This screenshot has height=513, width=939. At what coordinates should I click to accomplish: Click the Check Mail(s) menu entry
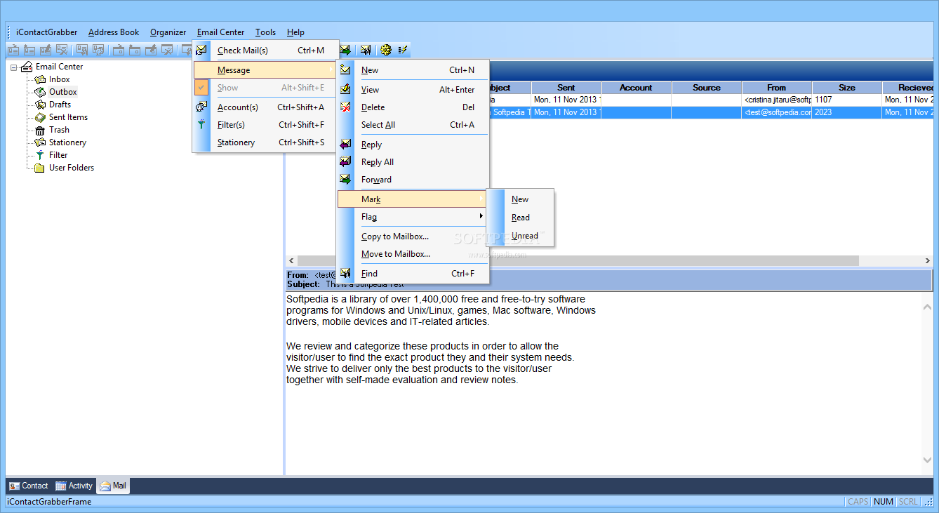265,51
